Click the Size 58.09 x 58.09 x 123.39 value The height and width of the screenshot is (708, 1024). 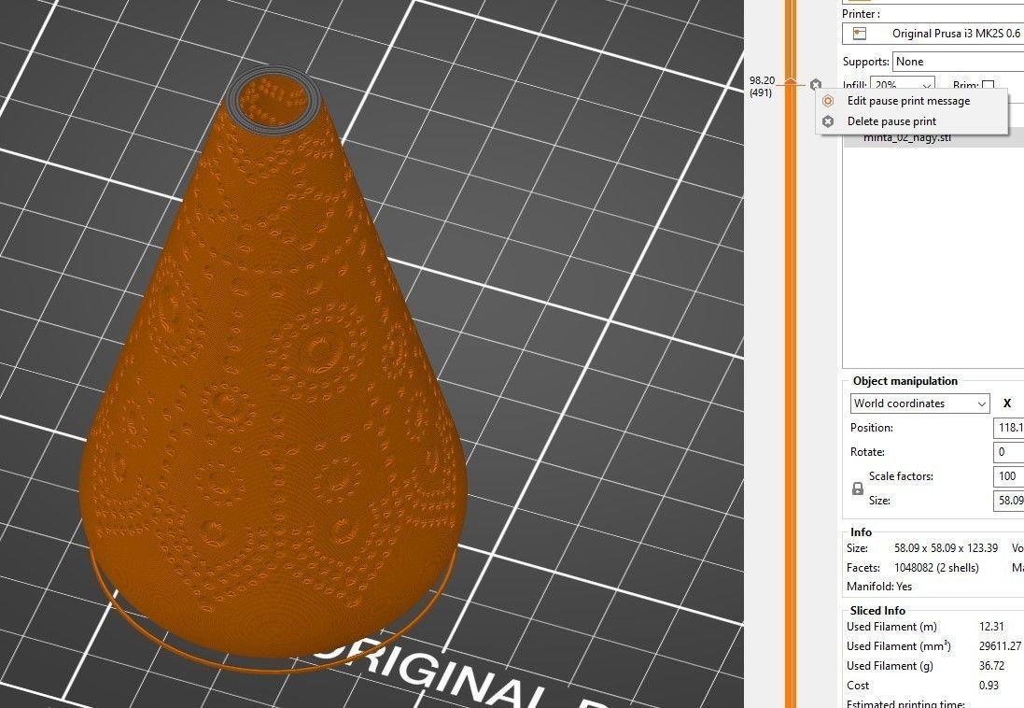946,548
